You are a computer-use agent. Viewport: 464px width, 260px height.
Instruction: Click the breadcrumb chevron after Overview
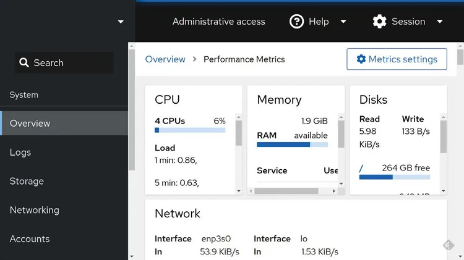pos(194,59)
